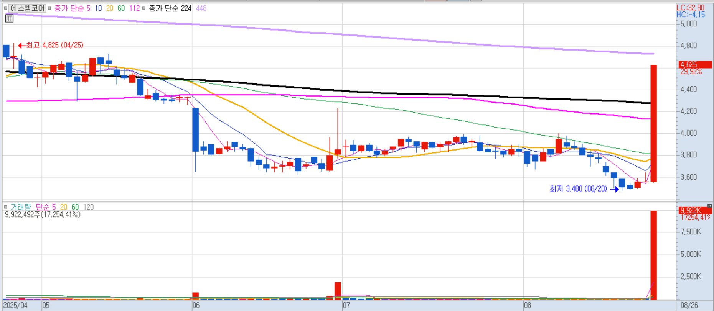Select the black 종가 단순 224 label
The image size is (714, 311).
170,8
